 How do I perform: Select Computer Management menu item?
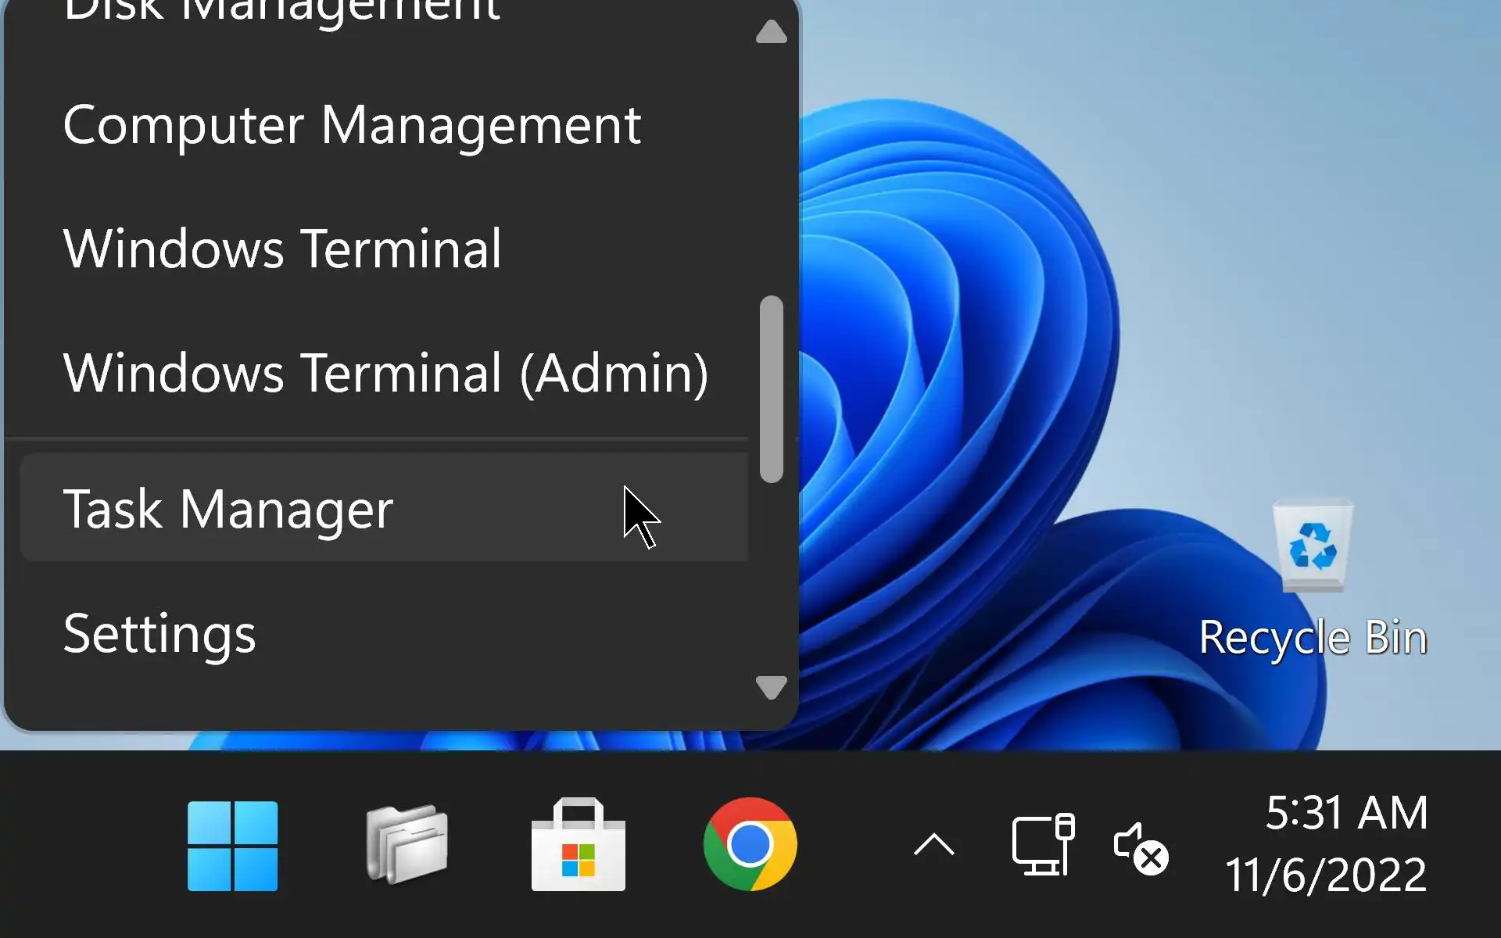(352, 125)
